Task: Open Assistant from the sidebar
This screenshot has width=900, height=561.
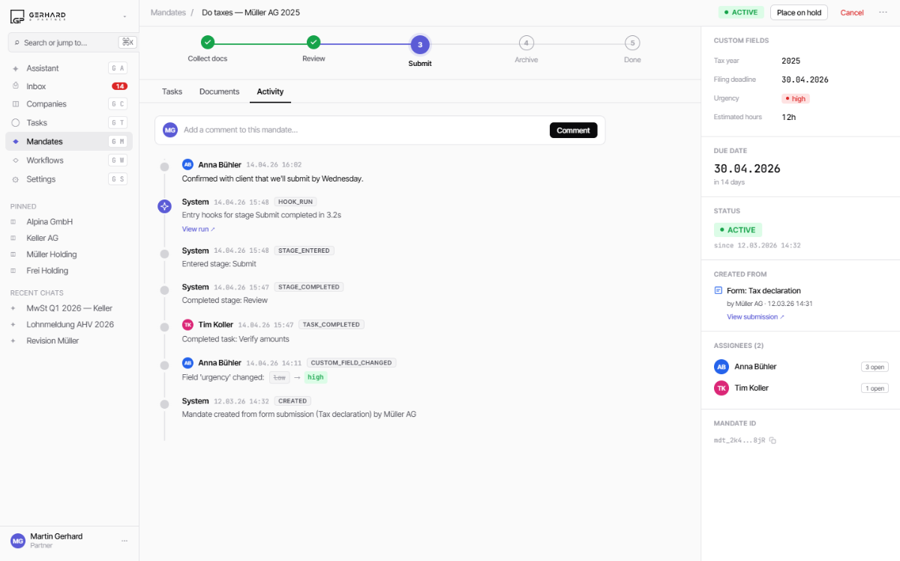Action: [69, 68]
